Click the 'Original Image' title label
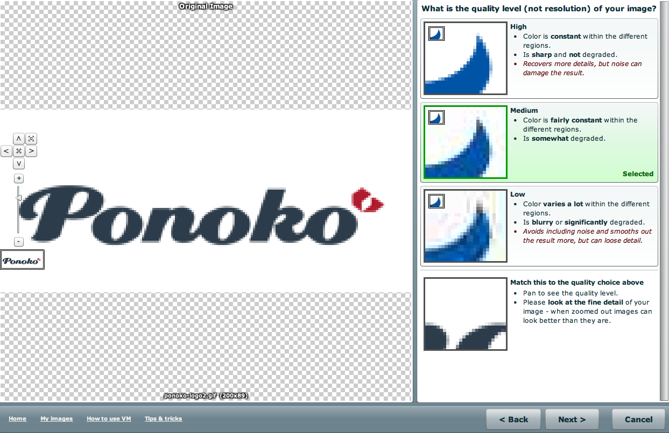 click(x=206, y=6)
